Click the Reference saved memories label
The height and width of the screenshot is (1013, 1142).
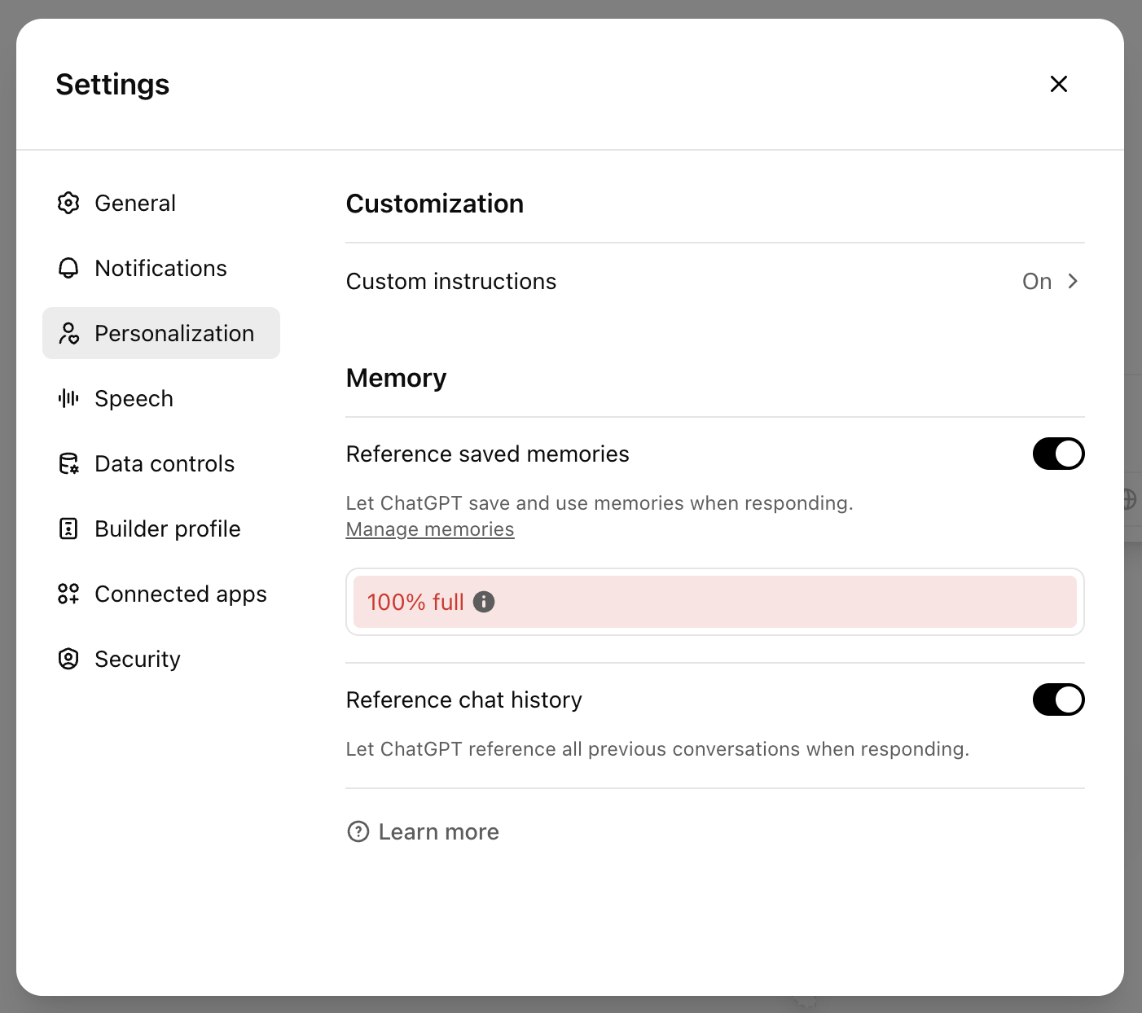[x=488, y=454]
